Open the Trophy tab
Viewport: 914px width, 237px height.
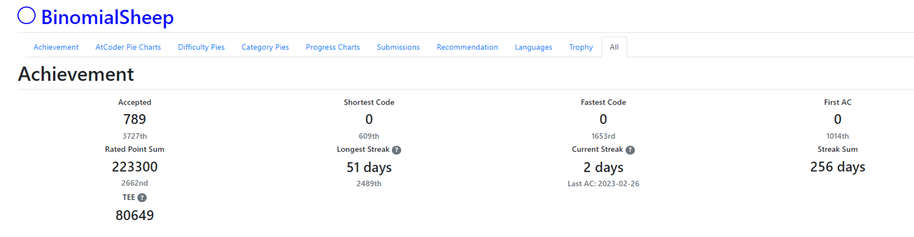coord(581,47)
